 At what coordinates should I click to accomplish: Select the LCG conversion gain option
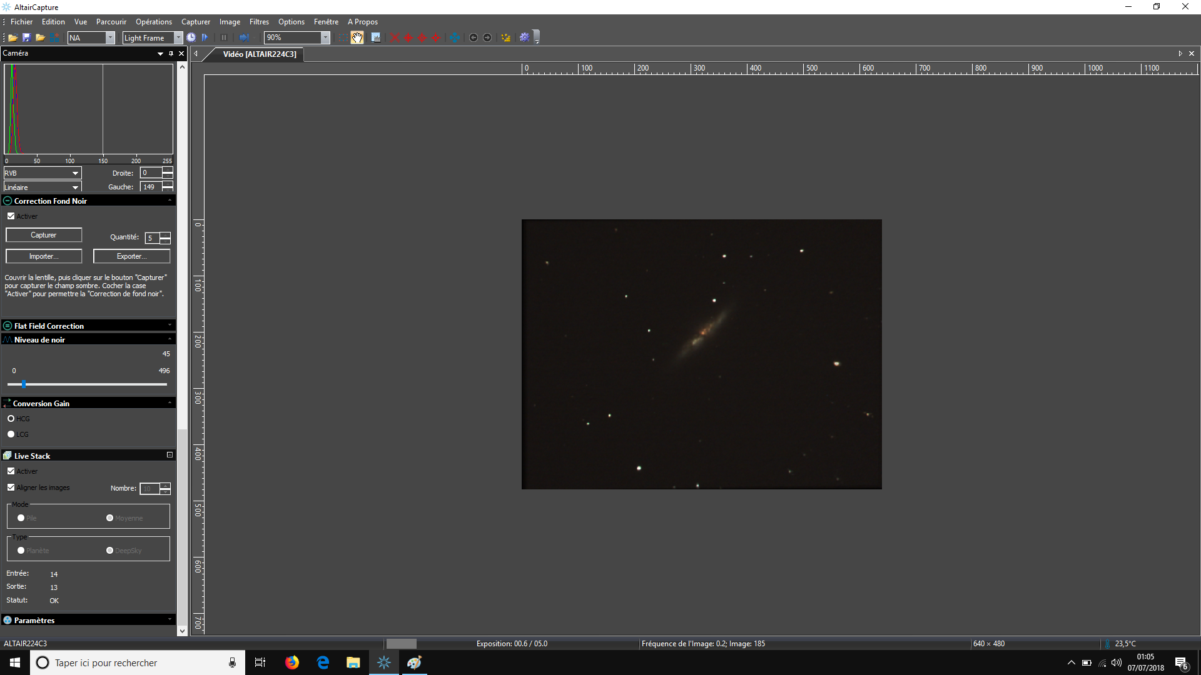(x=11, y=434)
